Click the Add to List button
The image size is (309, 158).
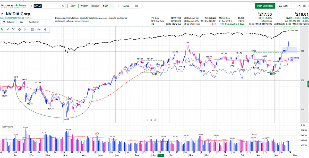click(31, 22)
